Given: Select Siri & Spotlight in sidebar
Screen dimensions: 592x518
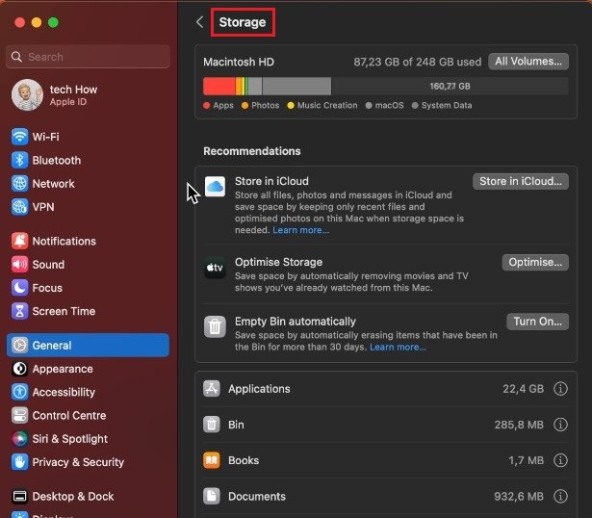Looking at the screenshot, I should [x=69, y=438].
